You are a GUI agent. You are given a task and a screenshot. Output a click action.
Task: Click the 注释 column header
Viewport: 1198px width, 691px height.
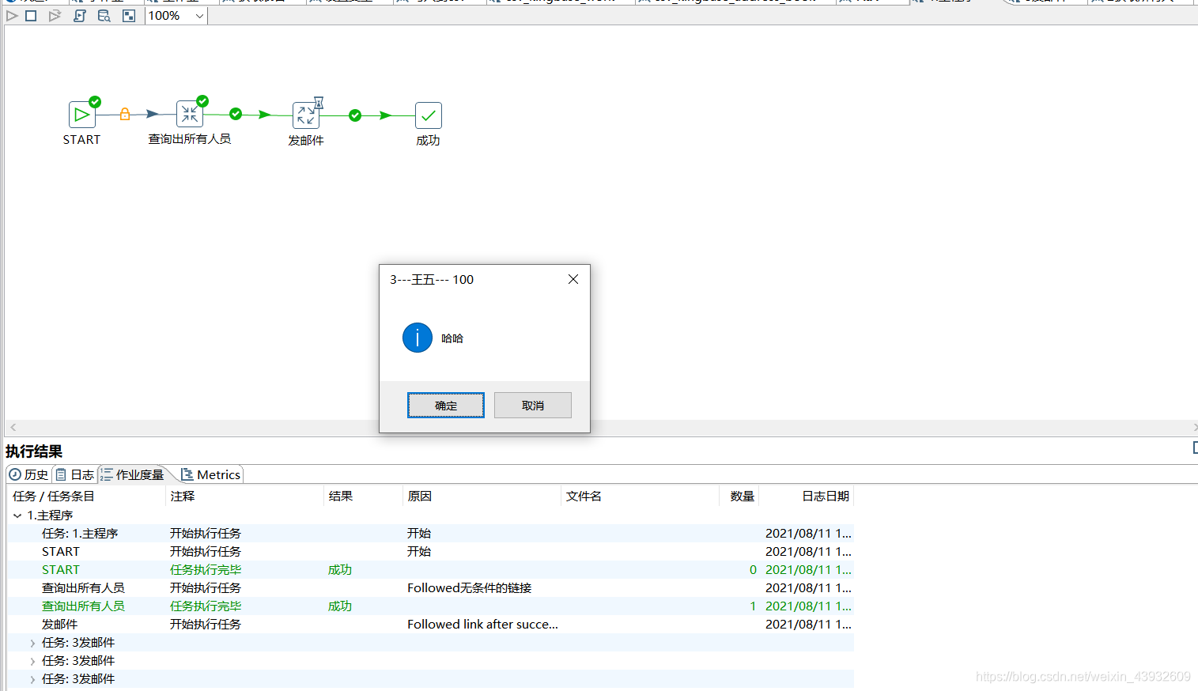(245, 496)
